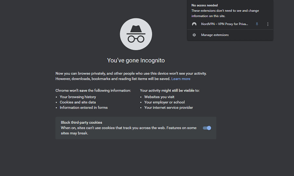294x176 pixels.
Task: Click the "No access needed" header
Action: tap(205, 5)
